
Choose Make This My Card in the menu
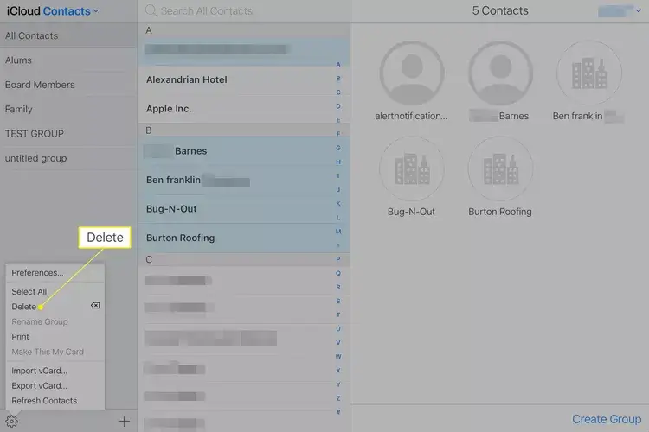[x=48, y=352]
